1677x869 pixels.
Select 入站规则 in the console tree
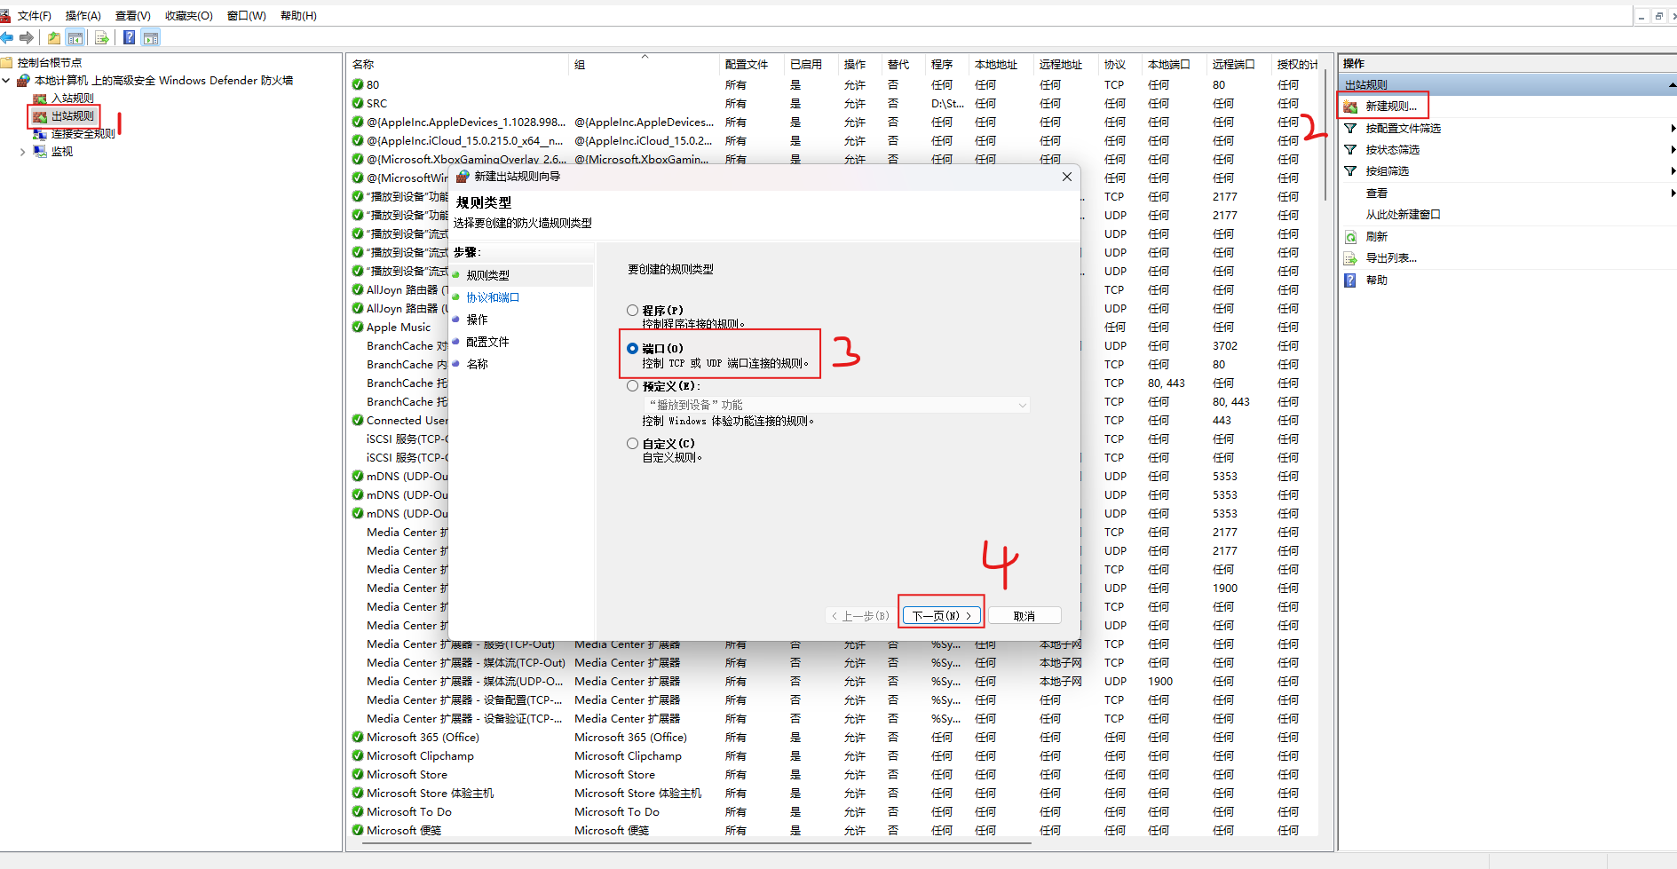(x=72, y=99)
